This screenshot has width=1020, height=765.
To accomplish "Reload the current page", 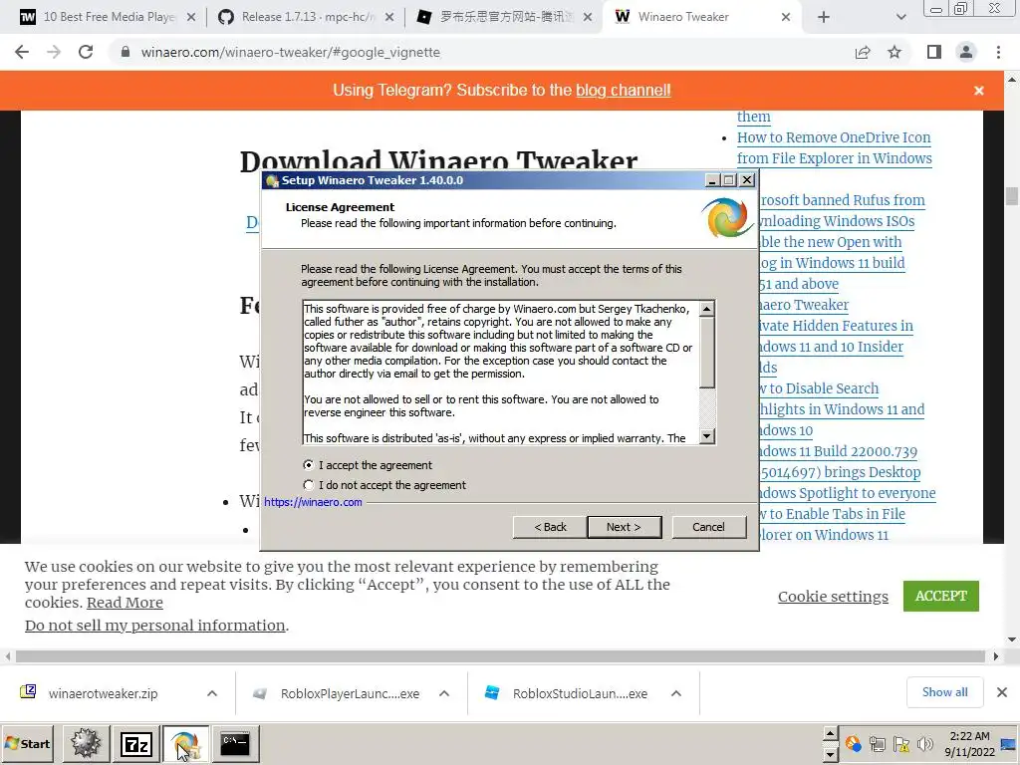I will [86, 52].
